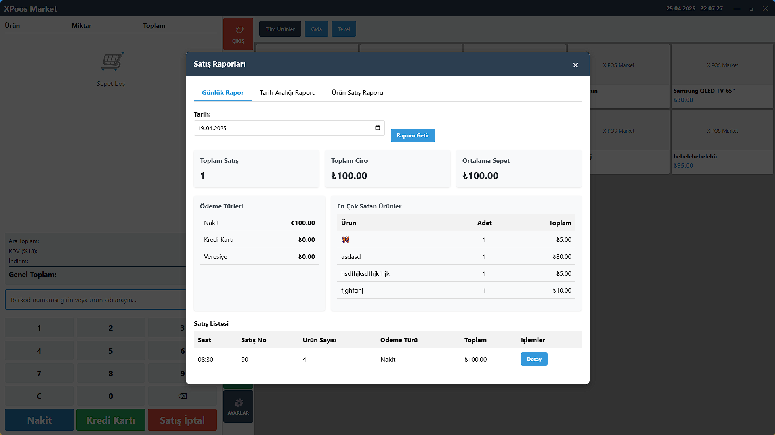The width and height of the screenshot is (775, 435).
Task: Click the date input showing 19.04.2025
Action: 283,128
